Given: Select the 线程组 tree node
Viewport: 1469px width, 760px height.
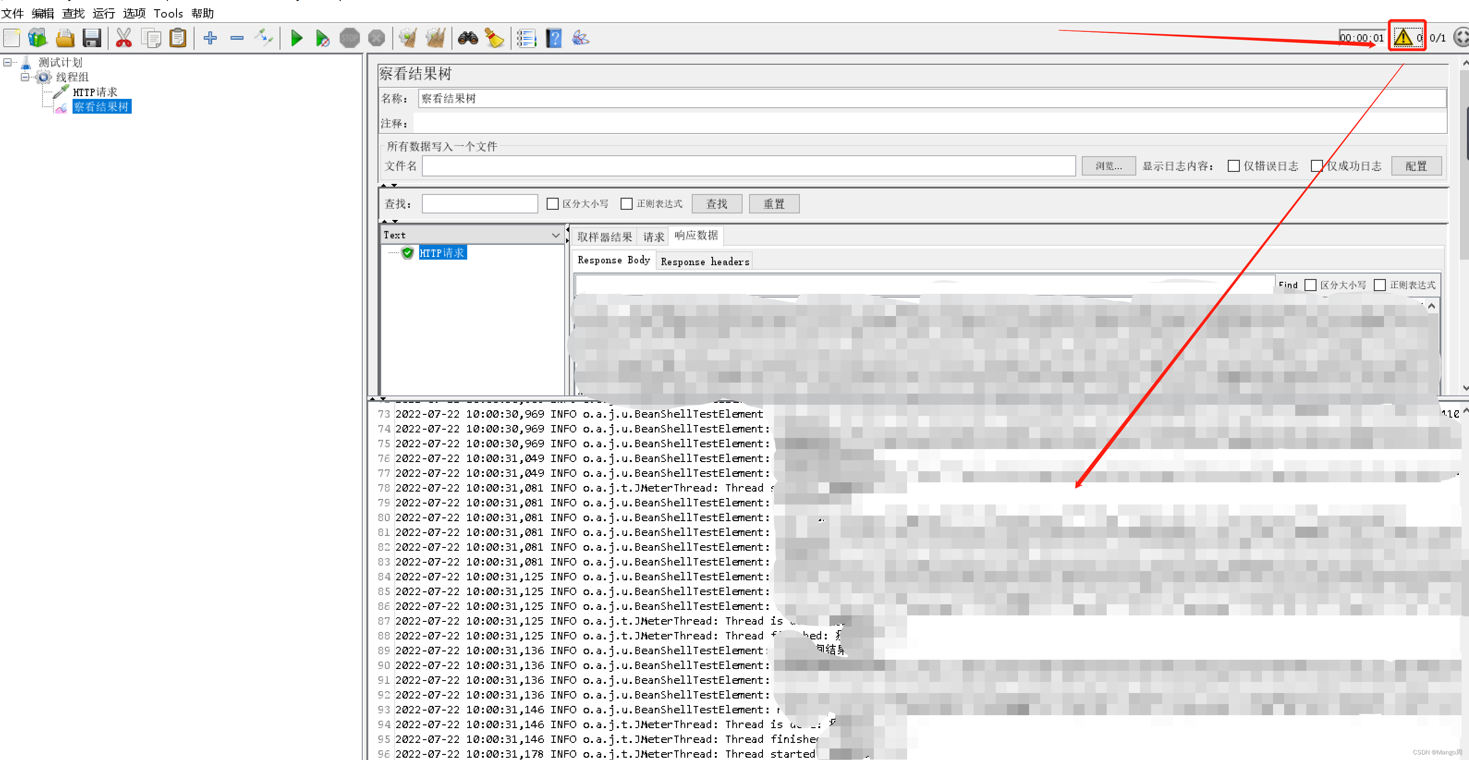Looking at the screenshot, I should [x=72, y=77].
